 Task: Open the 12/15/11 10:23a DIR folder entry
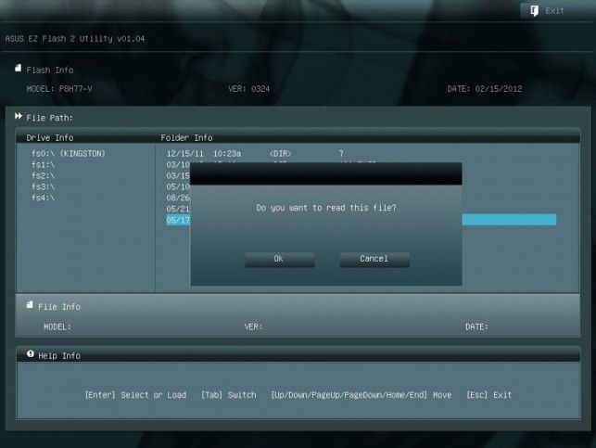point(255,154)
